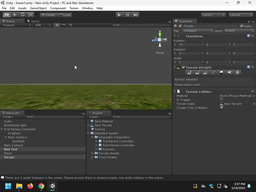Image resolution: width=256 pixels, height=192 pixels.
Task: Expand Tree Creator folder
Action: tap(92, 157)
